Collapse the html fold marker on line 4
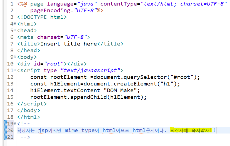This screenshot has height=146, width=230. [x=15, y=24]
